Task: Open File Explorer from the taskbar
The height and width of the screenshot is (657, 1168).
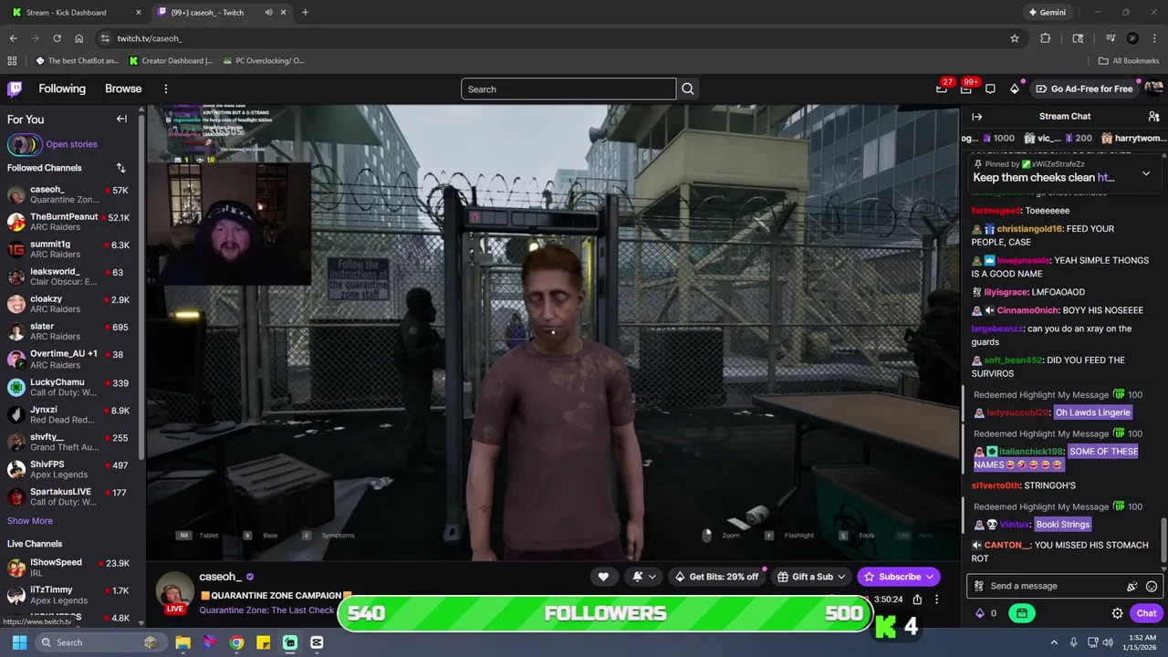Action: click(x=182, y=642)
